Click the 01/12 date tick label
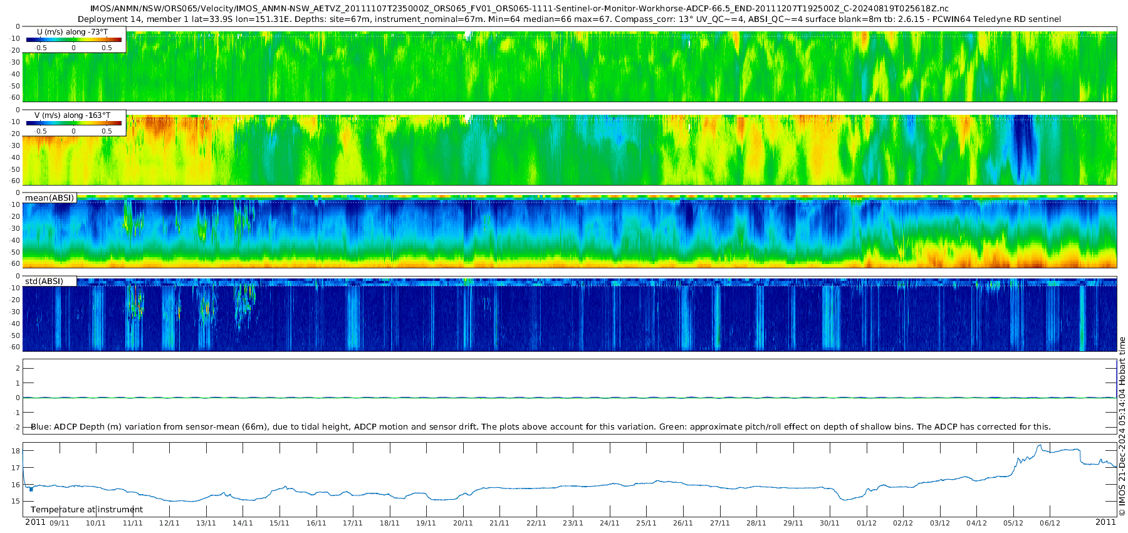The height and width of the screenshot is (533, 1128). 867,523
